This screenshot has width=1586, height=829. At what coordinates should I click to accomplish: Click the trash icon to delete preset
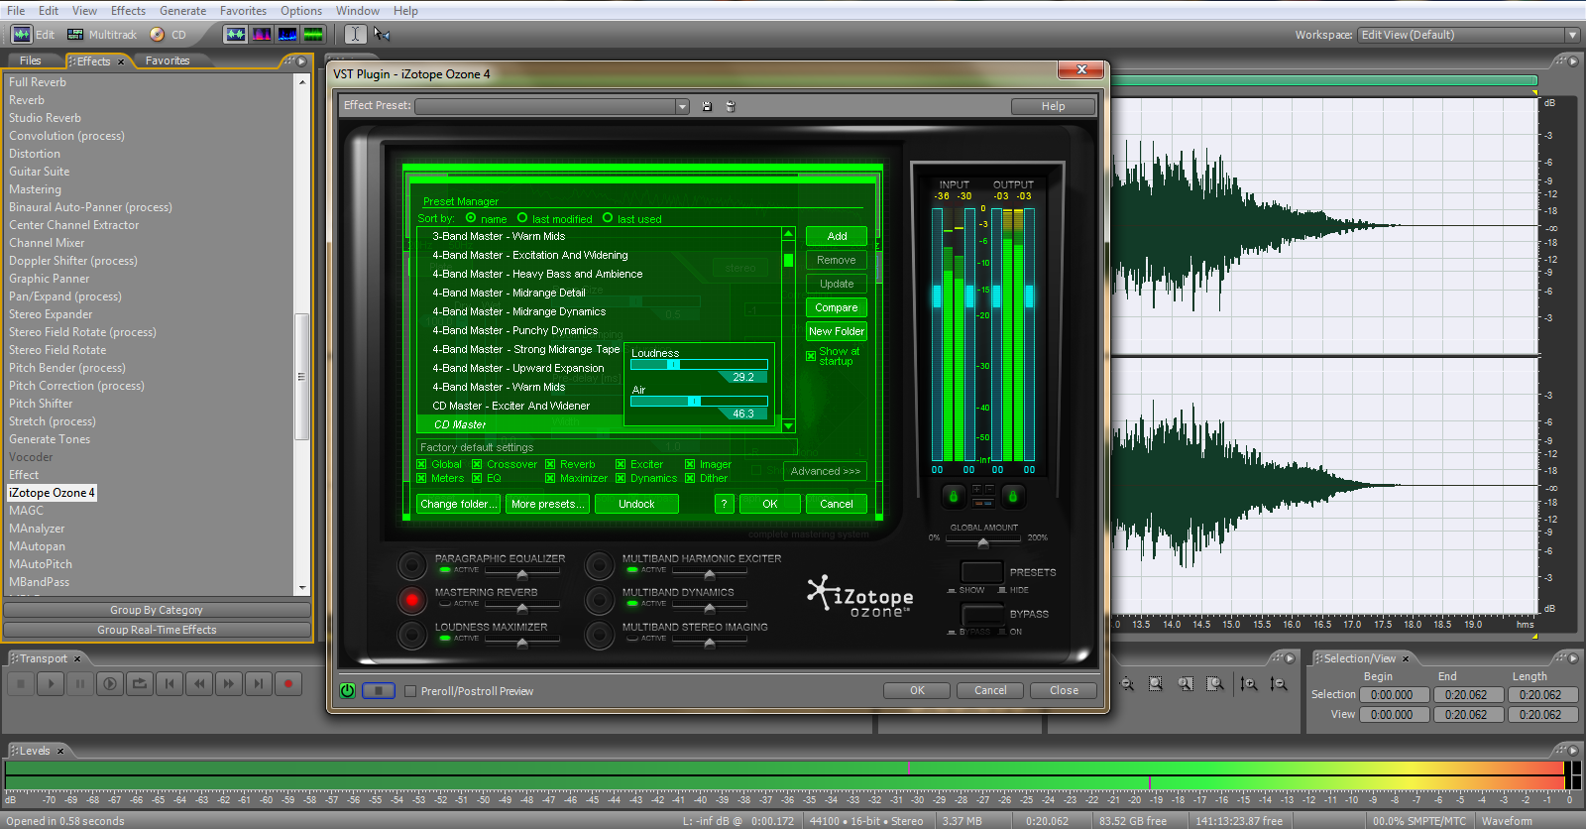pos(731,106)
